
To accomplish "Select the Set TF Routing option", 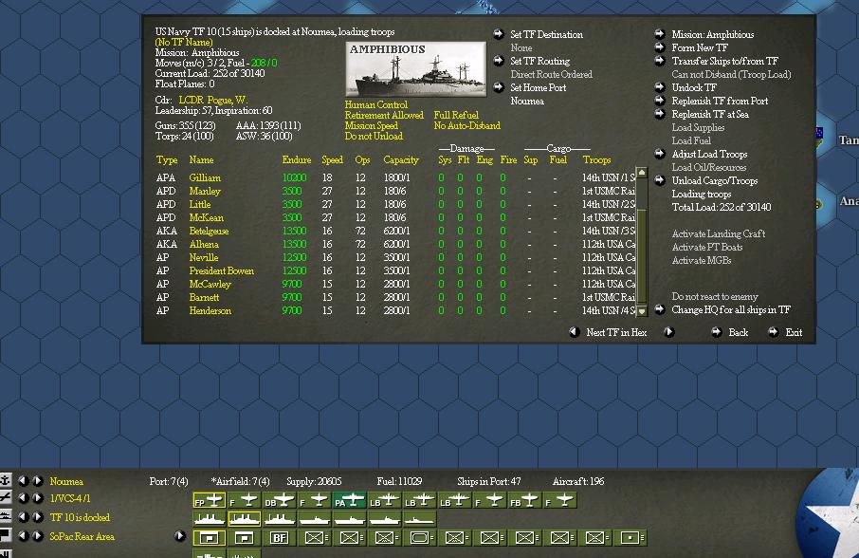I will coord(540,61).
